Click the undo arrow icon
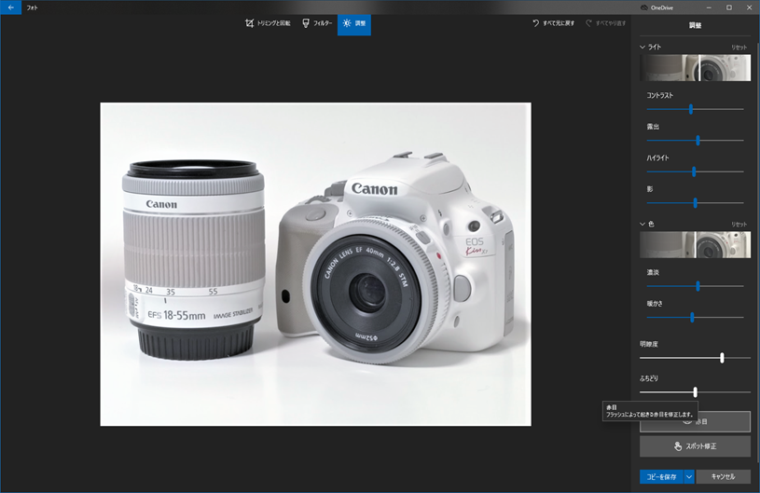The width and height of the screenshot is (760, 493). tap(535, 23)
